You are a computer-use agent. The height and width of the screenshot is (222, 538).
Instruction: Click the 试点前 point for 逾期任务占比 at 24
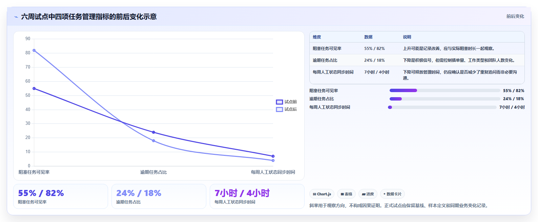(153, 132)
